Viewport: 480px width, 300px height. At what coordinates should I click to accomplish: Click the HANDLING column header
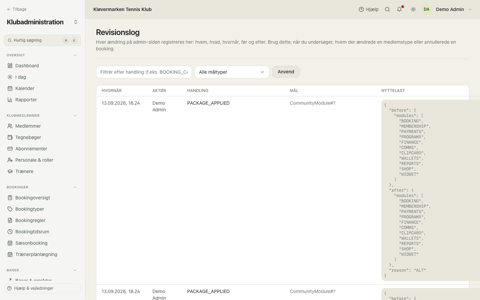198,91
